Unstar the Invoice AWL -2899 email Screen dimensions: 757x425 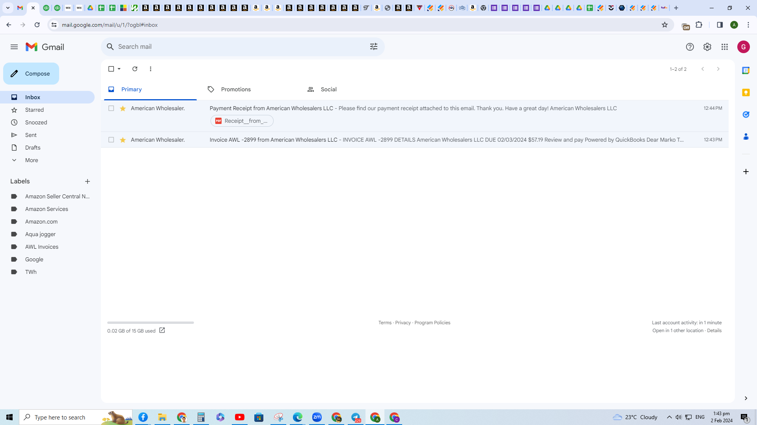(123, 140)
